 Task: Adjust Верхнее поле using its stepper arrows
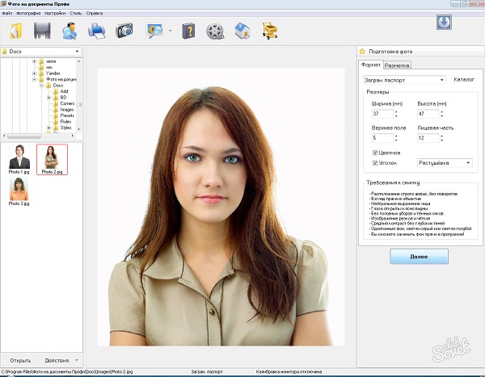pyautogui.click(x=396, y=138)
